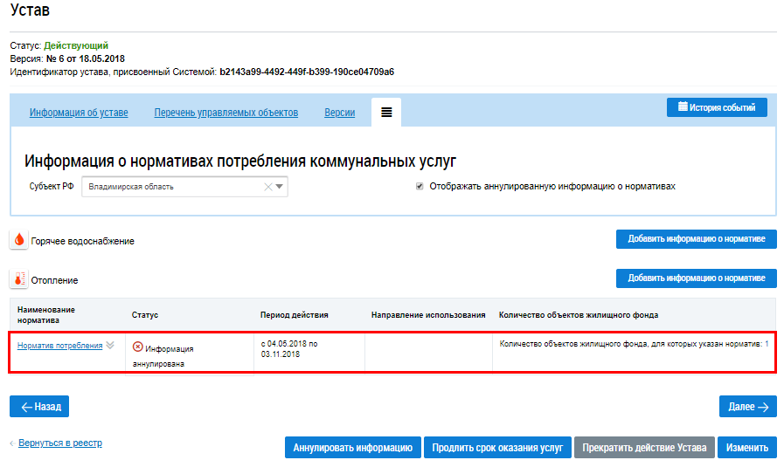784x467 pixels.
Task: Open the Перечень управляемых объектов tab
Action: click(226, 113)
